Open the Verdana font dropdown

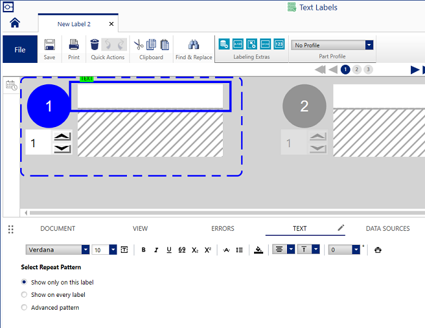tap(85, 250)
